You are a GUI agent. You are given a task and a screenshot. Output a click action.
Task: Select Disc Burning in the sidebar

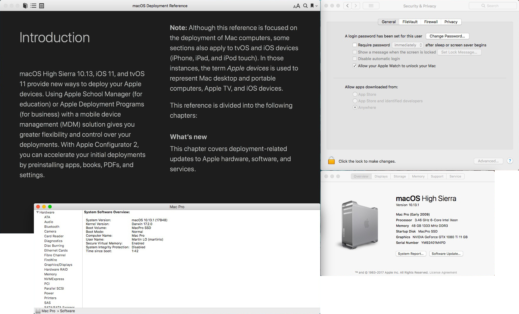click(54, 246)
